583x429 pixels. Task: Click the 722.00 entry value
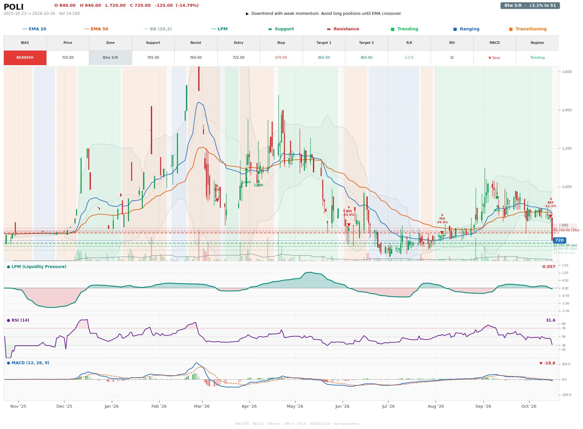(x=238, y=58)
